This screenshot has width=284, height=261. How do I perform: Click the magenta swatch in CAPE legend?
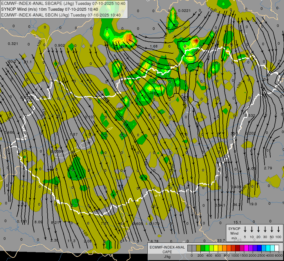click(246, 248)
